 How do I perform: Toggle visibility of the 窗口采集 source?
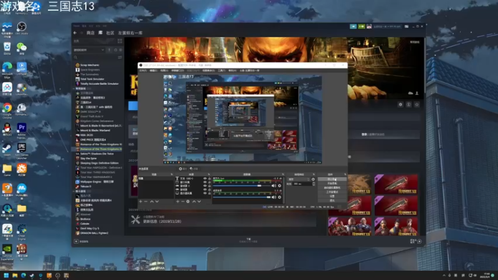pyautogui.click(x=205, y=182)
